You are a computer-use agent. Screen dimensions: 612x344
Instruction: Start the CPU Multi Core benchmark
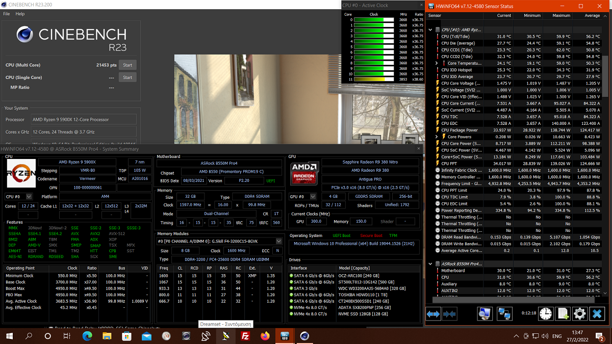[x=127, y=65]
